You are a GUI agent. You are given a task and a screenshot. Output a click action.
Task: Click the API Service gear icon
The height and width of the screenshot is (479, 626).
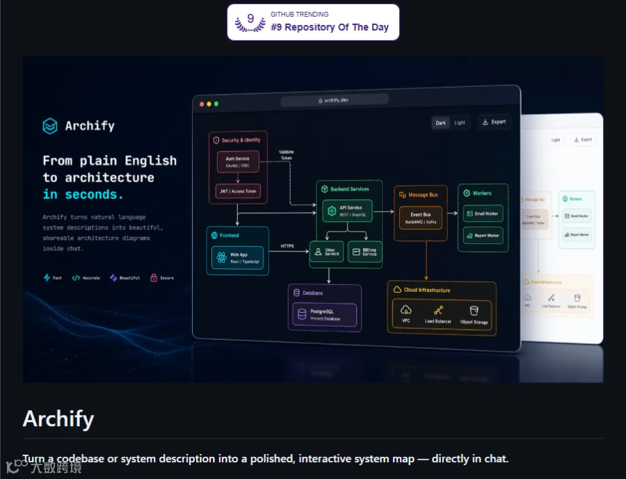(x=332, y=211)
